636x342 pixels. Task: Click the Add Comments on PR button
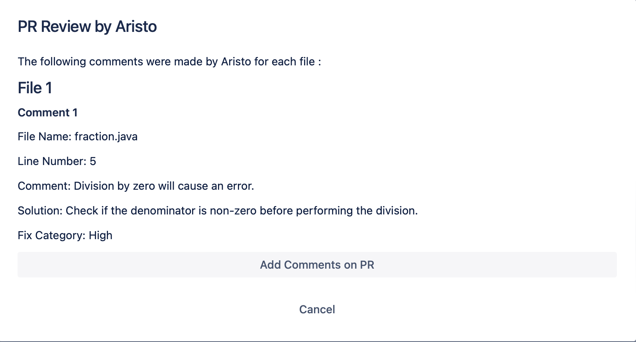[317, 265]
